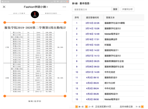This screenshot has width=148, height=109.
Task: Tap the round black mannequin logo avatar
Action: click(35, 15)
